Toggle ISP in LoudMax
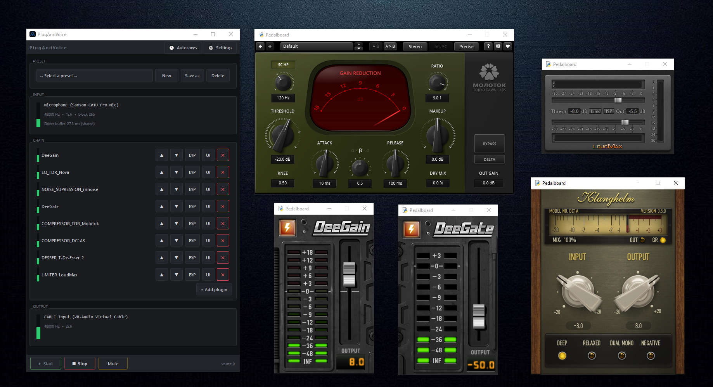 [x=609, y=111]
